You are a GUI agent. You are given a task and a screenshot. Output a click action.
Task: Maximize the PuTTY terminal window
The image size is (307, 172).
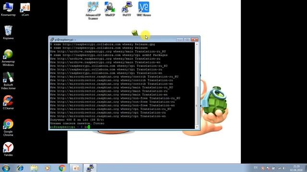pos(187,40)
